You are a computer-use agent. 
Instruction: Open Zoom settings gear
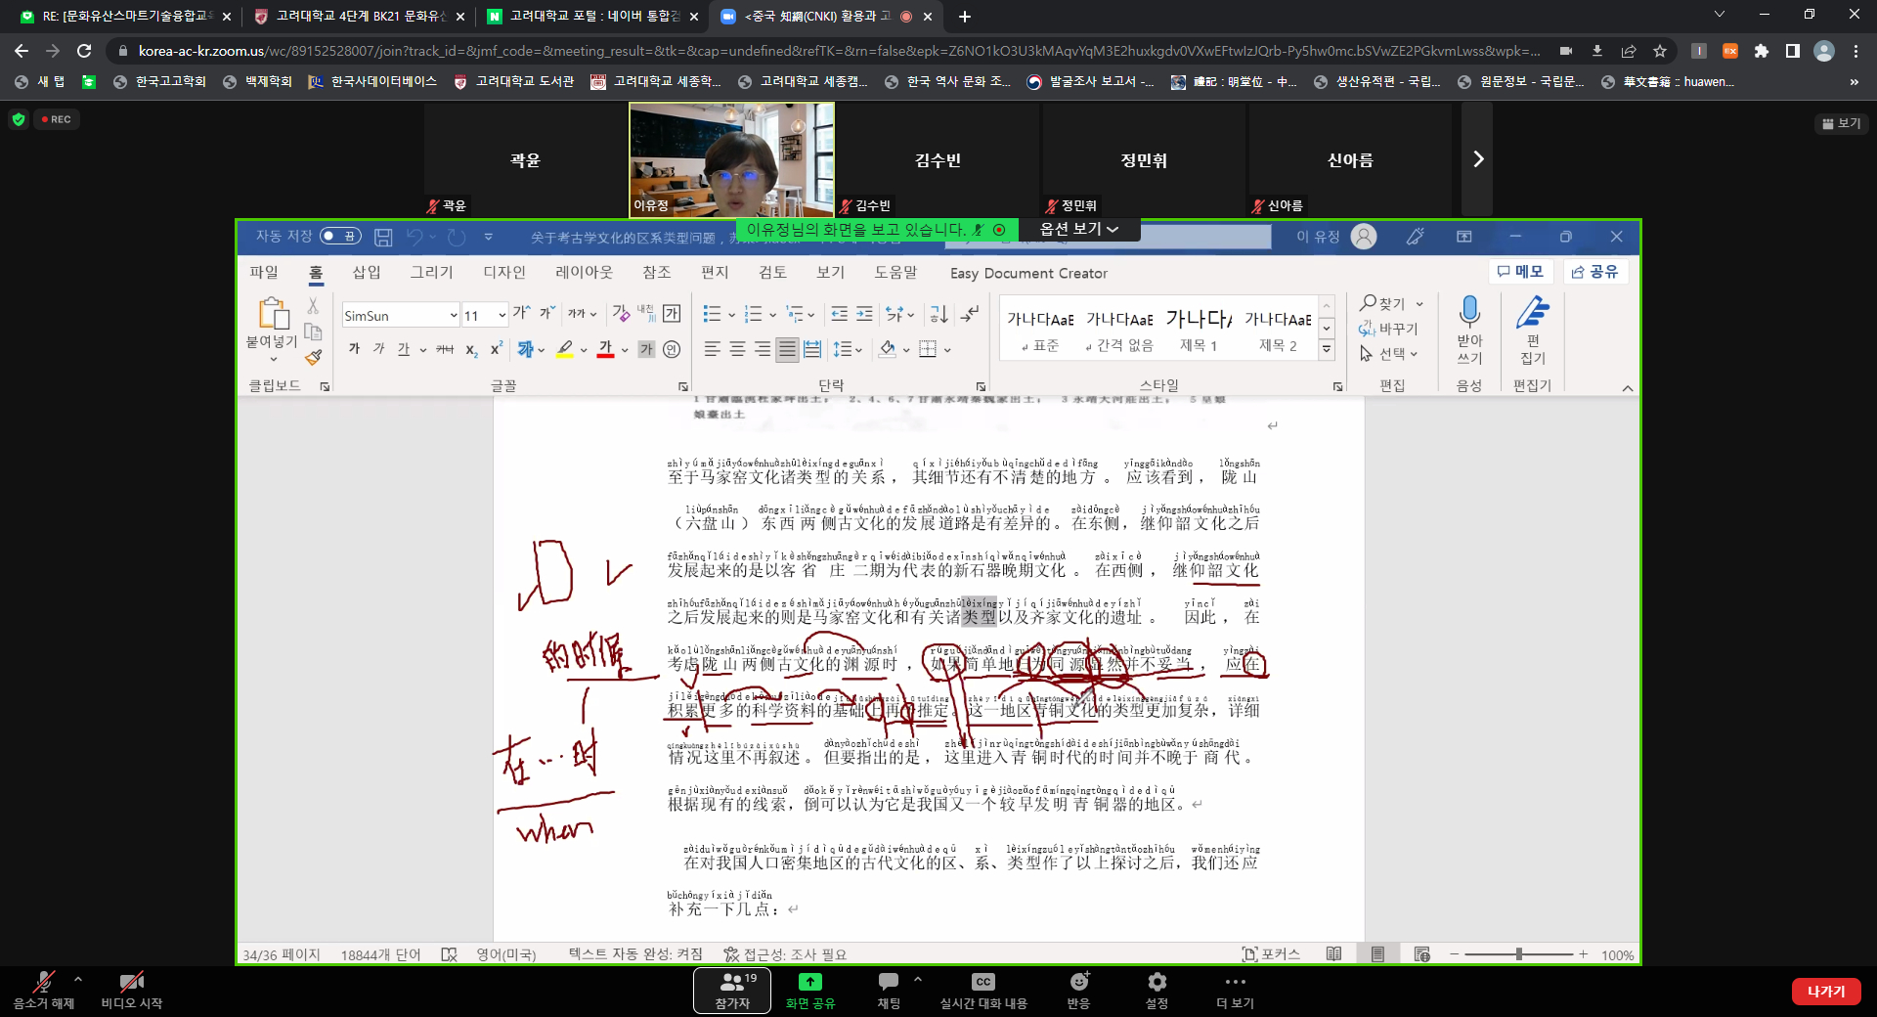pyautogui.click(x=1157, y=982)
